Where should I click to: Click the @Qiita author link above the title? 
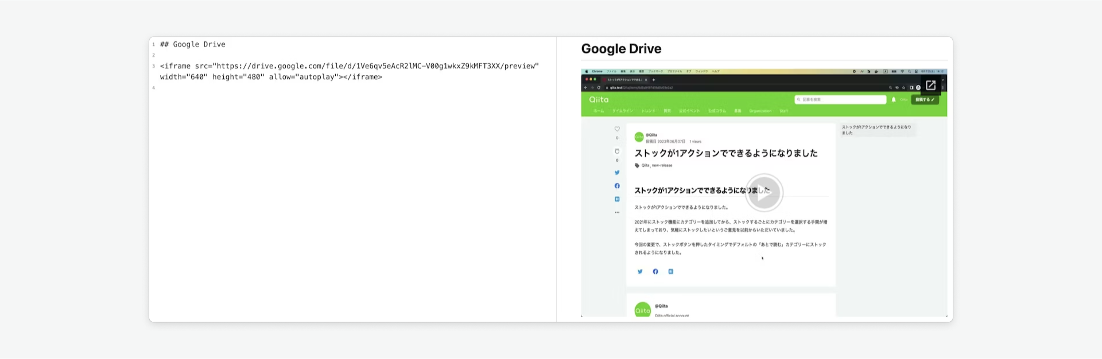[651, 135]
